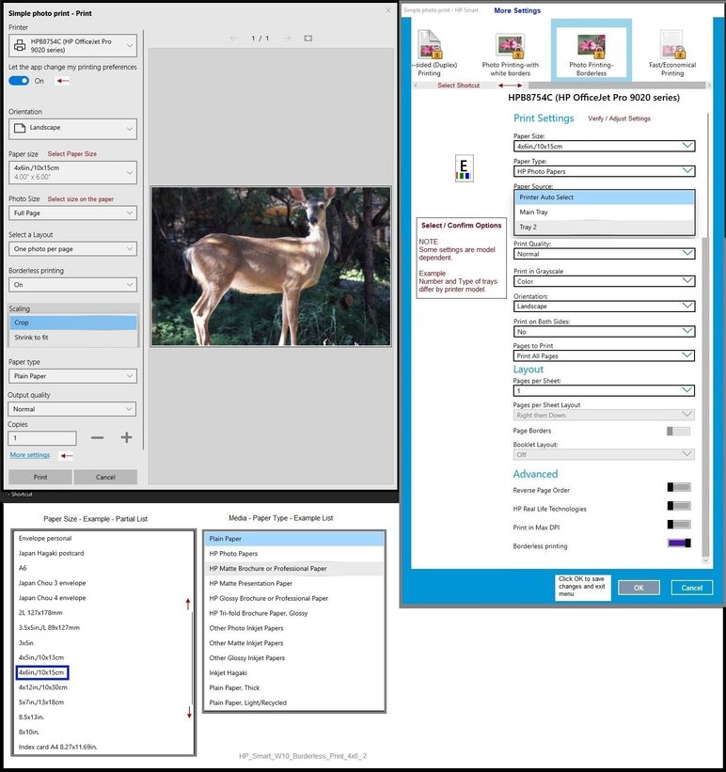The image size is (726, 772).
Task: Click Cancel in More Settings window
Action: pos(691,588)
